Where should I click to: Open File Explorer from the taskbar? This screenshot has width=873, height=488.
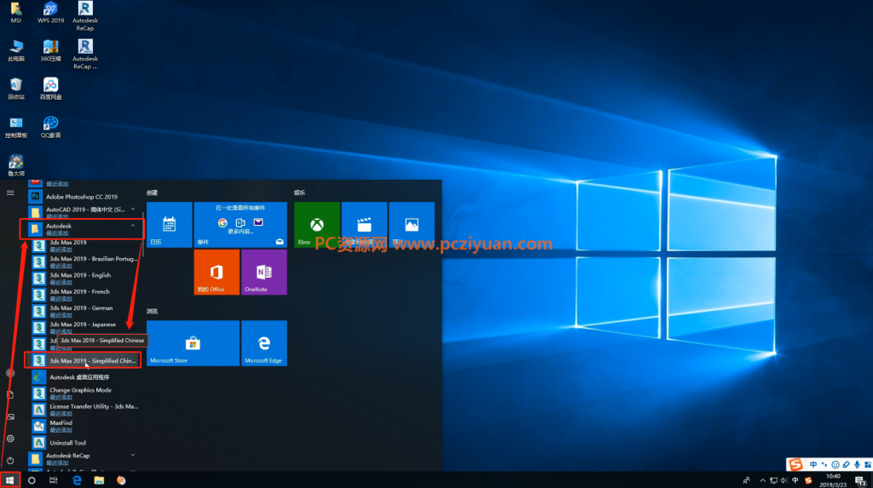[99, 480]
